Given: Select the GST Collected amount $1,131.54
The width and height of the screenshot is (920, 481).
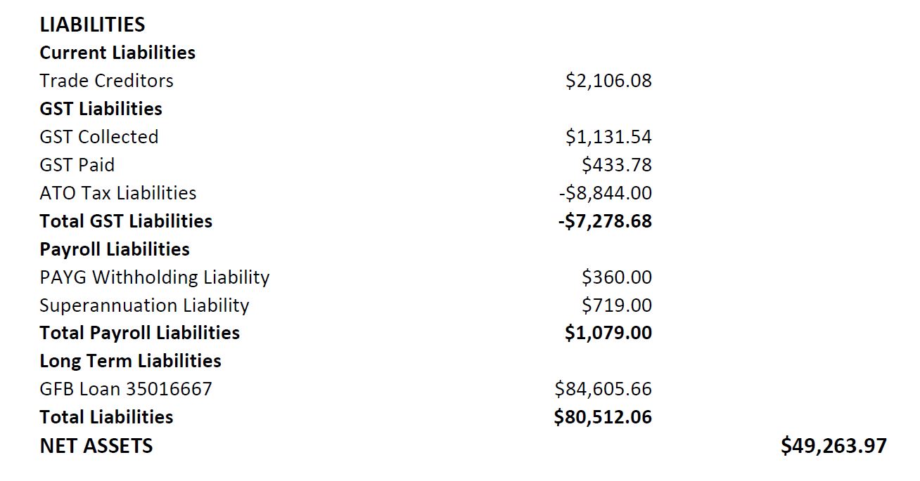Looking at the screenshot, I should tap(608, 137).
